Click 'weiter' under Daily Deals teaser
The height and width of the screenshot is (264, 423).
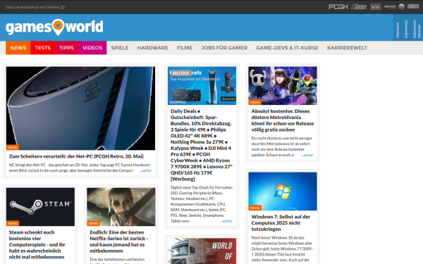click(226, 221)
